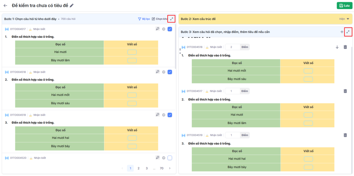354x176 pixels.
Task: Expand Step 2 with the Hiện dropdown
Action: pyautogui.click(x=345, y=19)
